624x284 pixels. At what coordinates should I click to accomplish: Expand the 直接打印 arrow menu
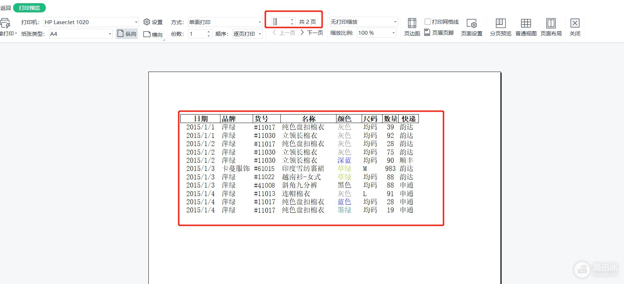[16, 33]
